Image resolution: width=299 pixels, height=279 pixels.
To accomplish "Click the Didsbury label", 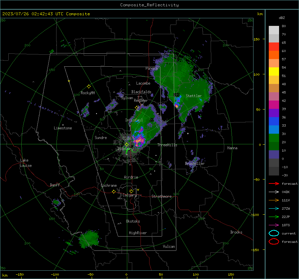I will (x=125, y=149).
